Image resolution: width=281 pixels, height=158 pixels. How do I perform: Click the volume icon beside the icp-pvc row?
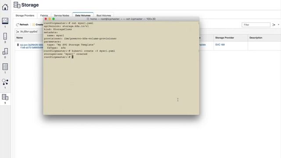18,45
